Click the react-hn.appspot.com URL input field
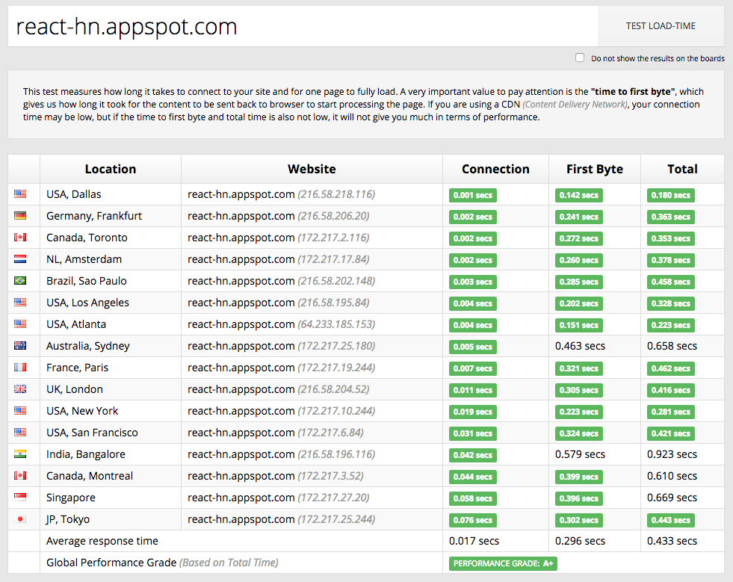Screen dimensions: 733x582 tap(299, 27)
